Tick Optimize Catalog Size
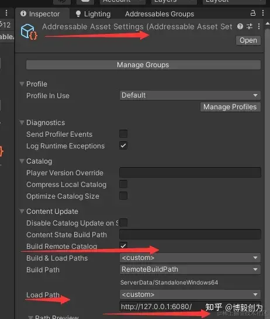 click(x=123, y=196)
